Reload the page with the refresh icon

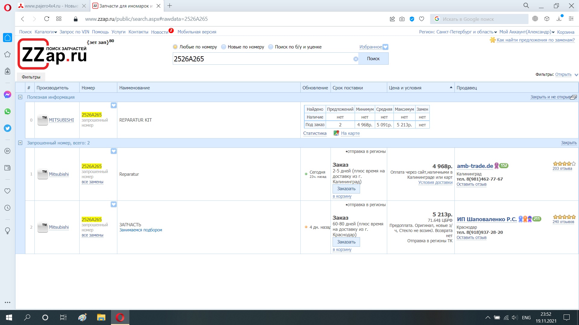click(46, 19)
